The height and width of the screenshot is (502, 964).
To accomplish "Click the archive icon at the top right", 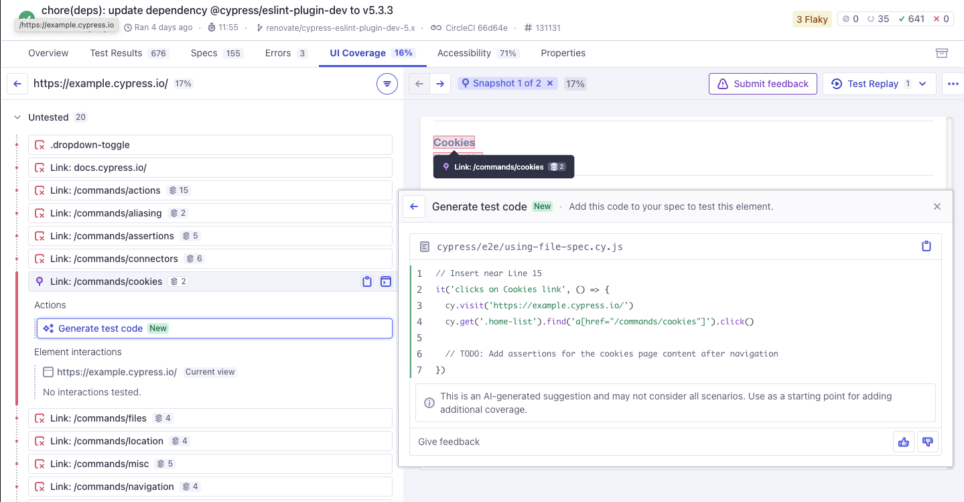I will pyautogui.click(x=942, y=53).
